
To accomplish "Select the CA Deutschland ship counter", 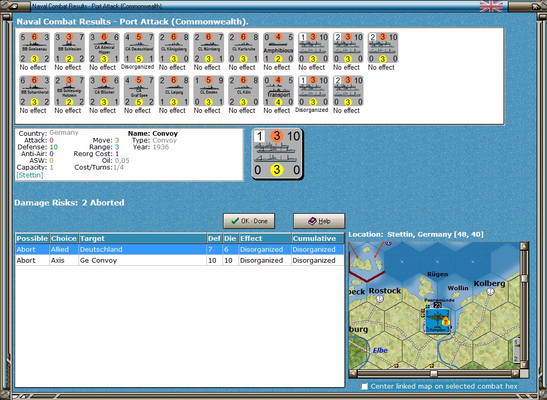I will coord(139,48).
